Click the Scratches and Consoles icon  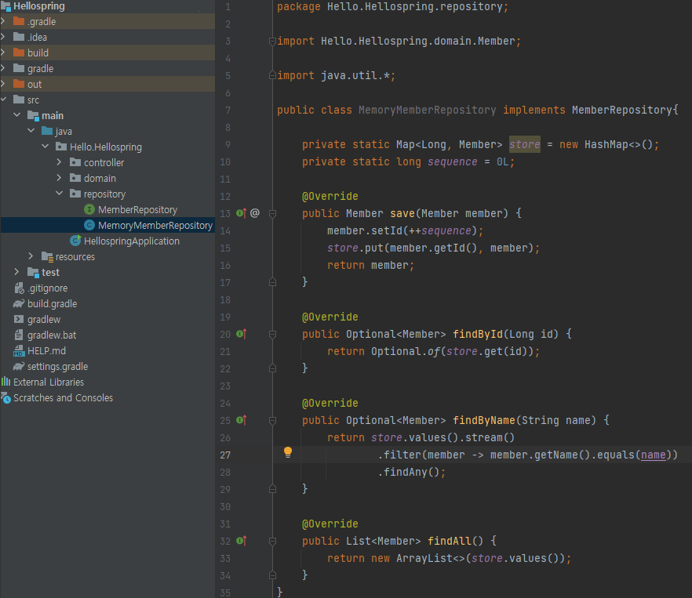pos(5,398)
